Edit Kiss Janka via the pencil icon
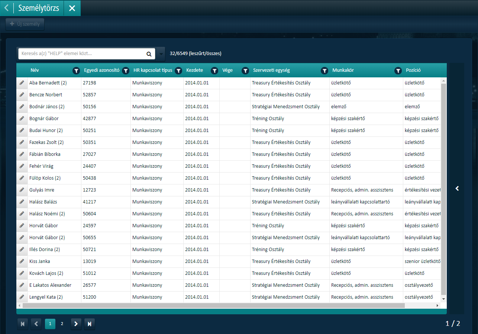The height and width of the screenshot is (334, 478). 22,261
